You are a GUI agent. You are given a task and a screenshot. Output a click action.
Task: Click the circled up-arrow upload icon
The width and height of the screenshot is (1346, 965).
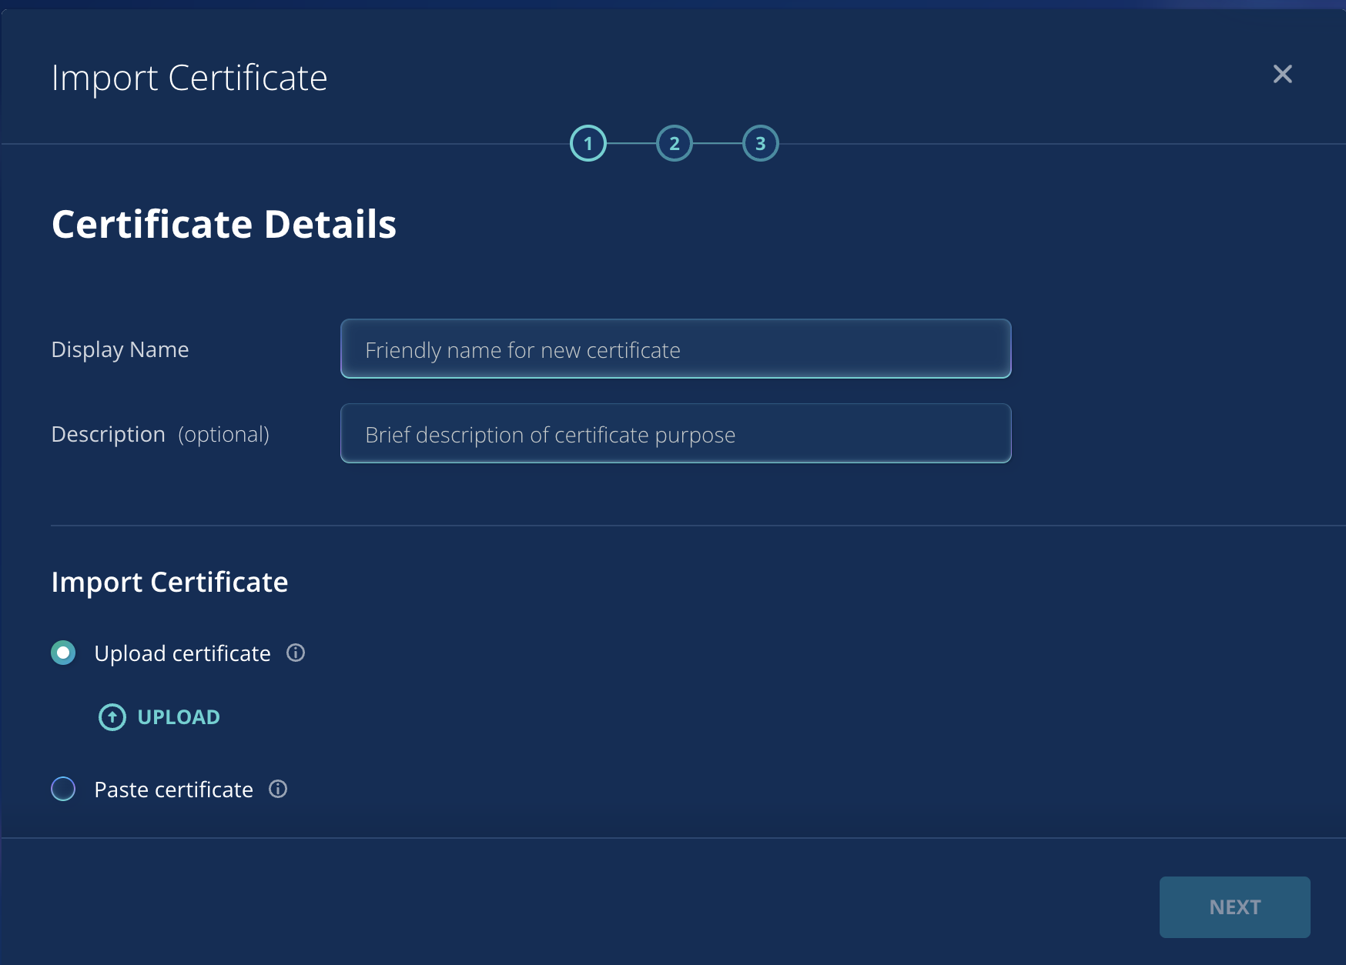coord(112,717)
